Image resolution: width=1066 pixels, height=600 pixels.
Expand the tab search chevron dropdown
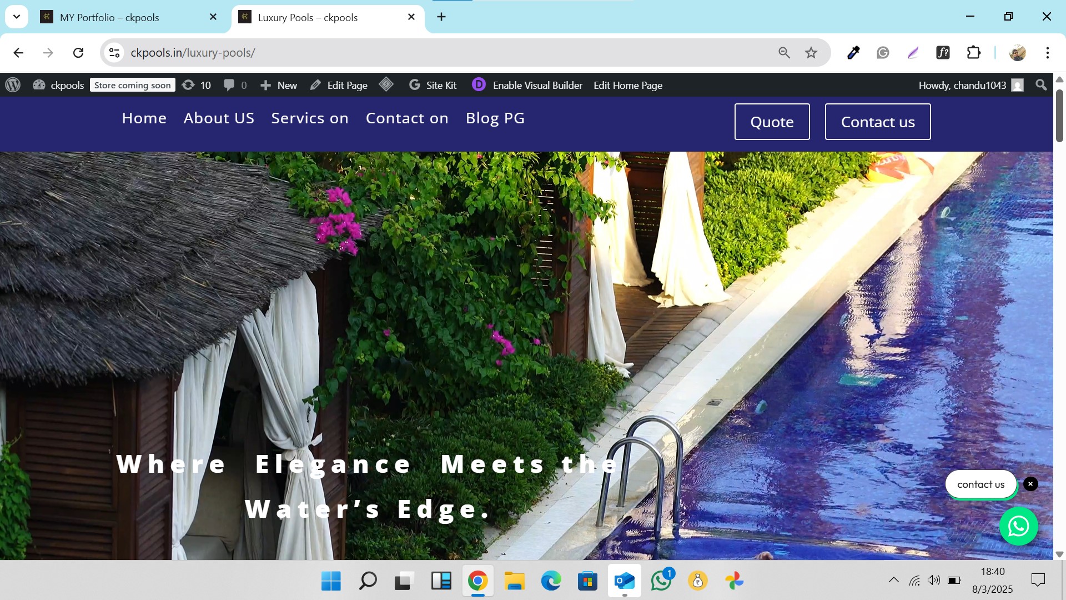click(x=17, y=17)
